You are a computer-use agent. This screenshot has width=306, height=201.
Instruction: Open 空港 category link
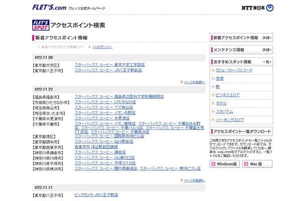[x=220, y=78]
